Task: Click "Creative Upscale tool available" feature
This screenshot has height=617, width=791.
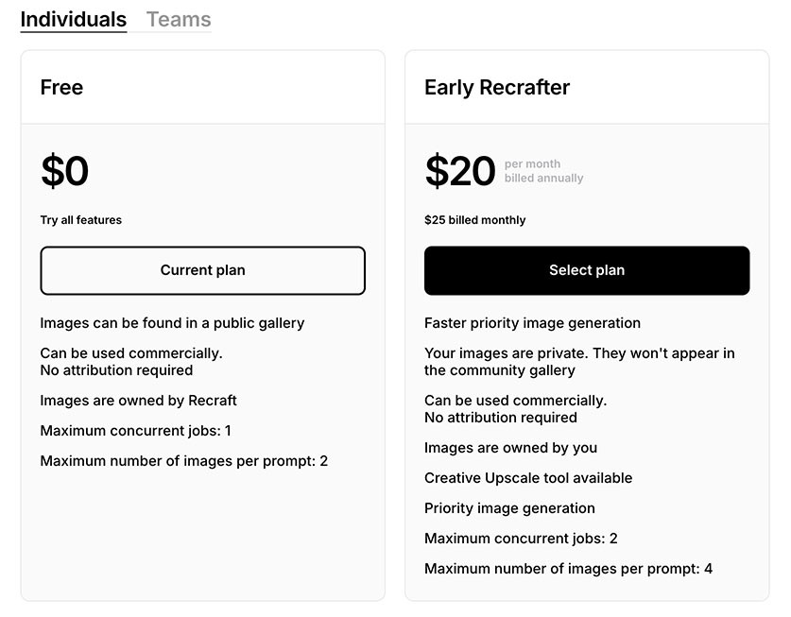Action: pos(528,478)
